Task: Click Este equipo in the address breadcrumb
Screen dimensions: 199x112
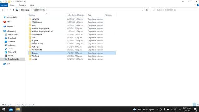Action: click(26, 10)
